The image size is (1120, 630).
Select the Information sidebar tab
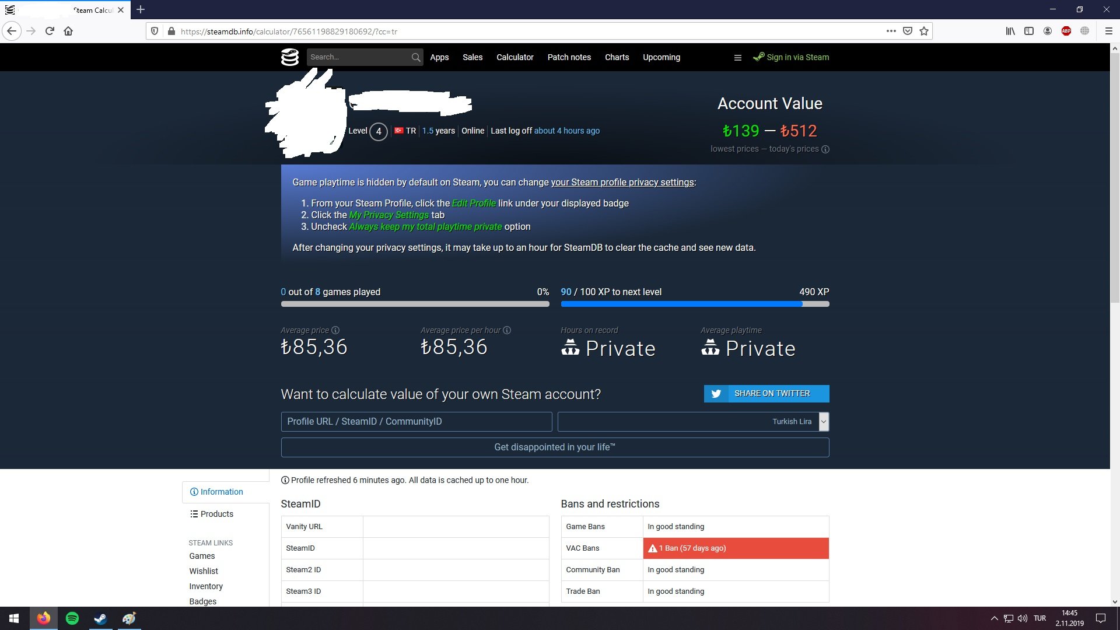coord(226,492)
